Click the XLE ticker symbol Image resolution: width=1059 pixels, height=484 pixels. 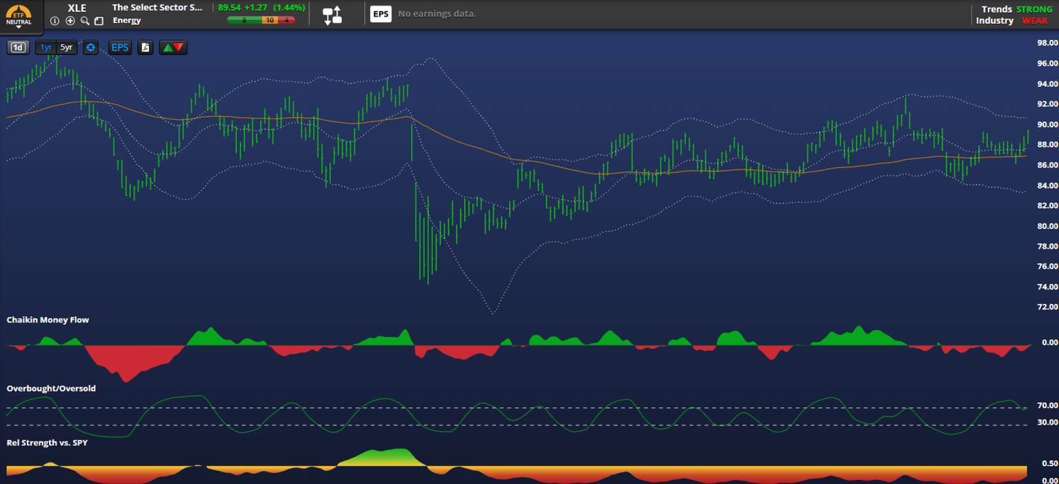(77, 8)
